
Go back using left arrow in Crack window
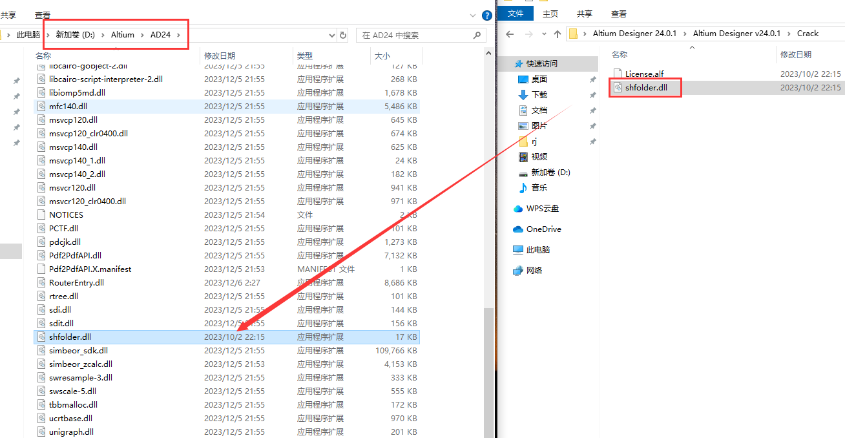(510, 34)
